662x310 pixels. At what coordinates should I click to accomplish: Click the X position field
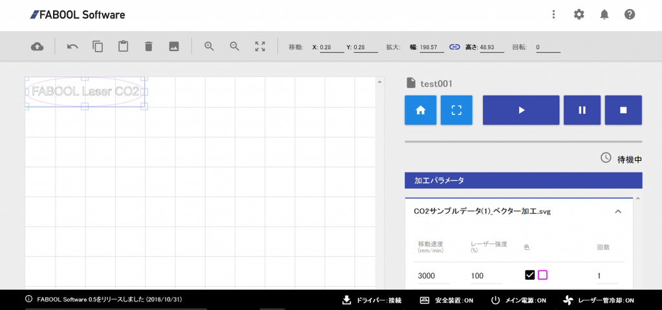pyautogui.click(x=332, y=48)
